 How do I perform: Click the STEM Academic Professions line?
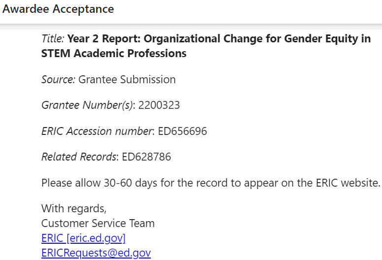point(114,53)
